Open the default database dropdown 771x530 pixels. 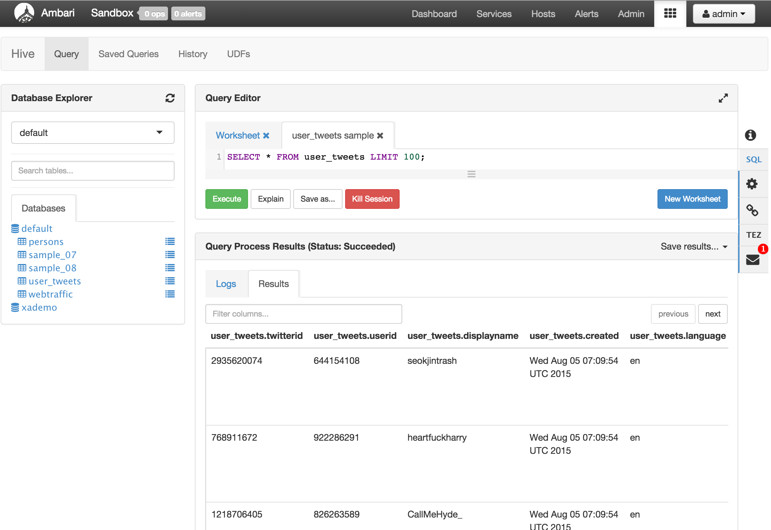coord(93,133)
